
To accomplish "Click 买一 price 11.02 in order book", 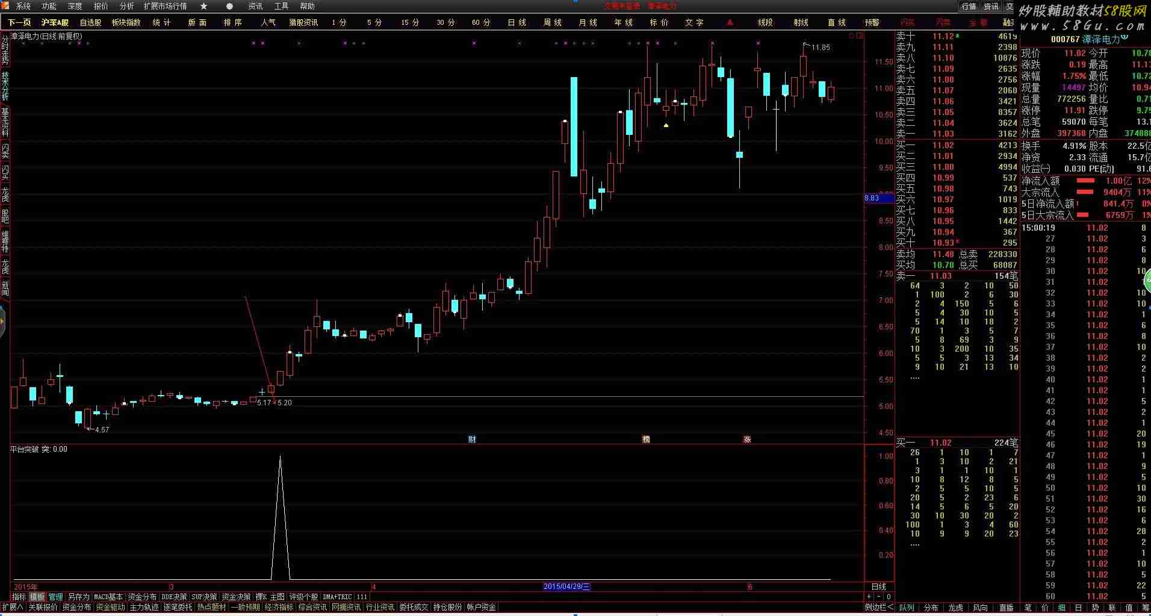I will pyautogui.click(x=943, y=145).
